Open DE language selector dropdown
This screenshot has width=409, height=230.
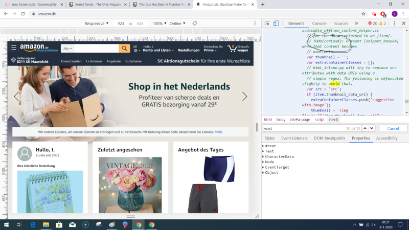[x=137, y=49]
